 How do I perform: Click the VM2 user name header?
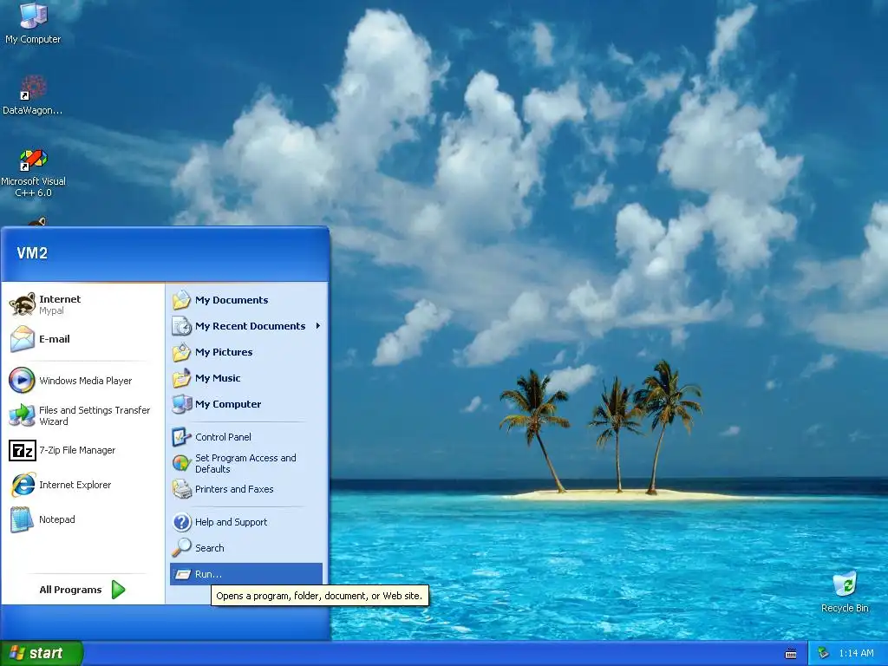click(32, 253)
